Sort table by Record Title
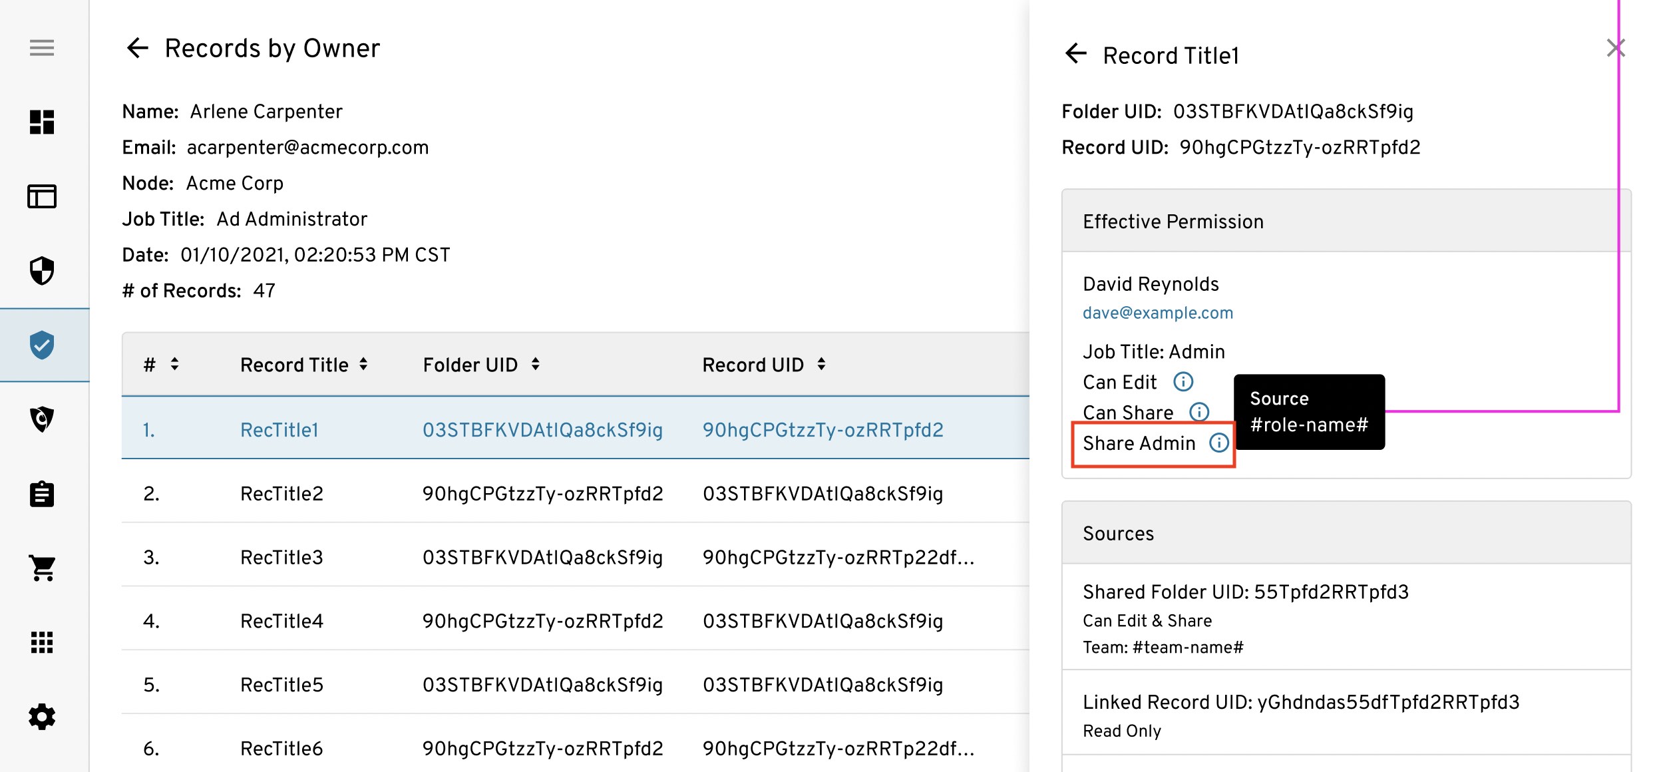 click(x=363, y=364)
